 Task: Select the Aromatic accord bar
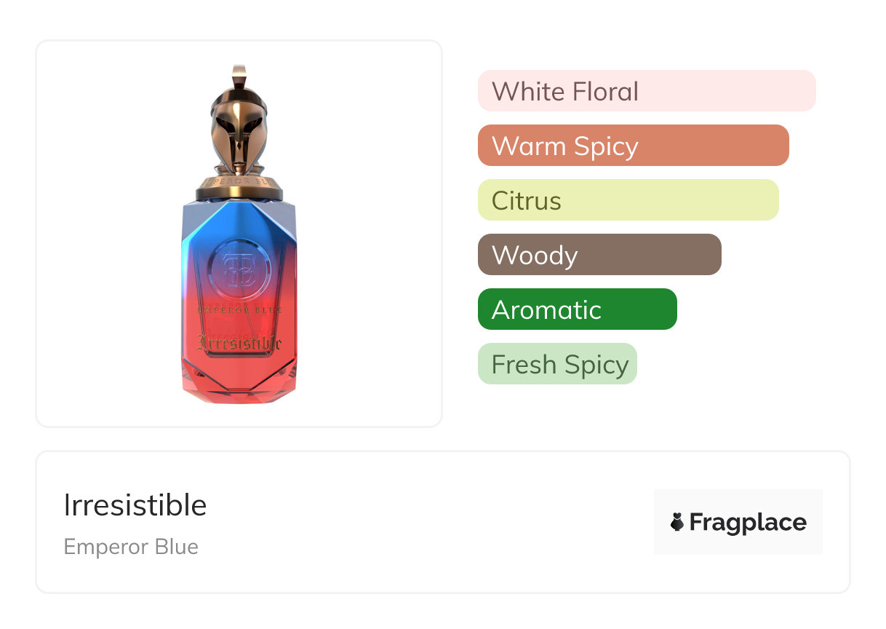tap(577, 309)
